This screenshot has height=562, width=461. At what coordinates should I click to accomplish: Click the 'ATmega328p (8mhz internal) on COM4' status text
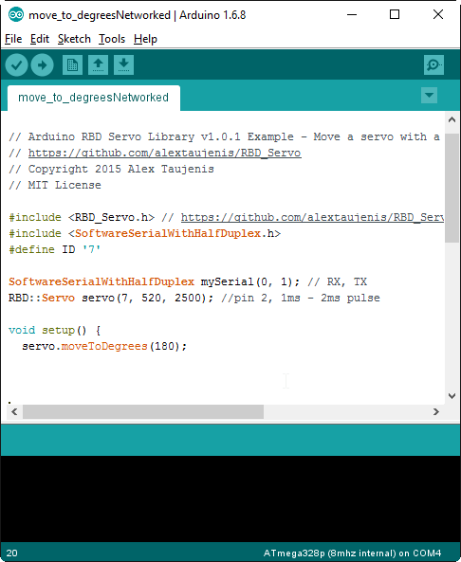352,553
